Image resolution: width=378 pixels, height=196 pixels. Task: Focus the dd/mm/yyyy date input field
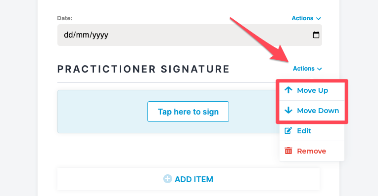coord(189,35)
